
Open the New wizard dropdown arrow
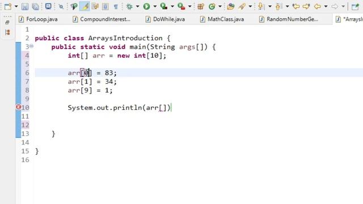pos(16,6)
